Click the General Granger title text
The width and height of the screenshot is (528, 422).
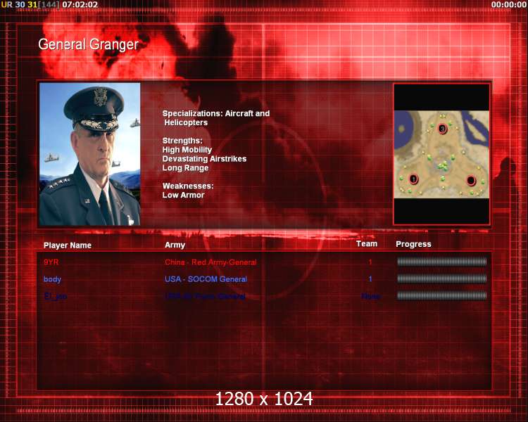[x=88, y=44]
